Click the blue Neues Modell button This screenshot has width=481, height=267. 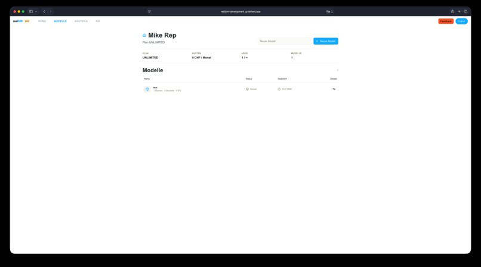(x=326, y=41)
